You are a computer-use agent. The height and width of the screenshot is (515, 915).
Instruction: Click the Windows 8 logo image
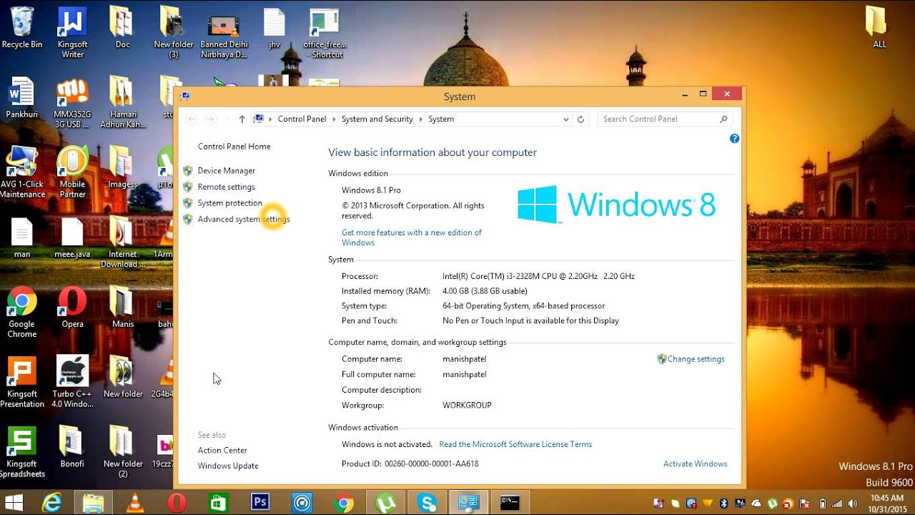[615, 205]
